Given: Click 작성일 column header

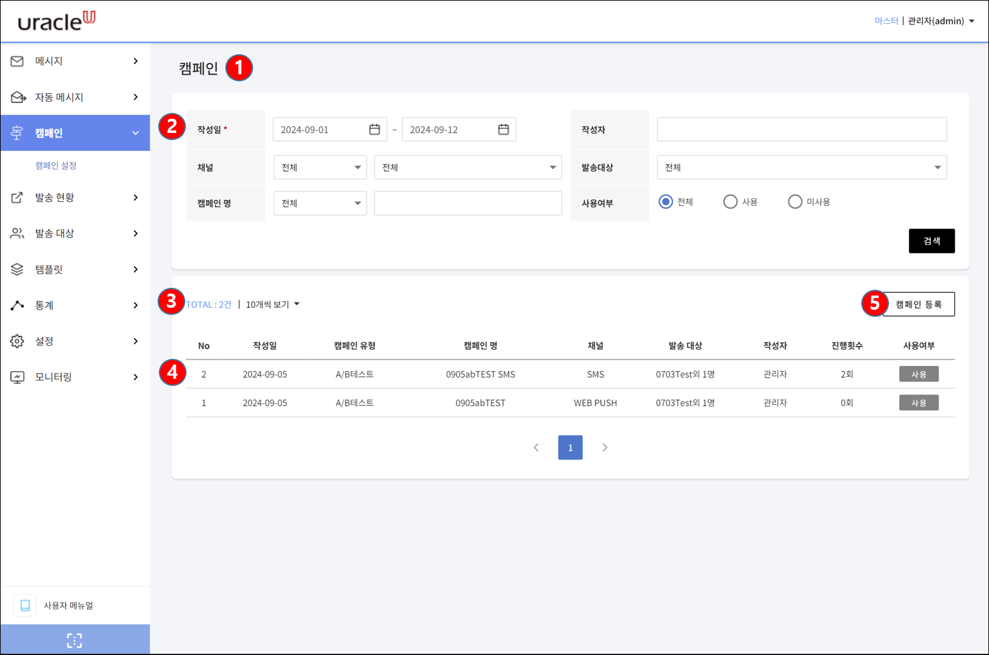Looking at the screenshot, I should click(265, 346).
